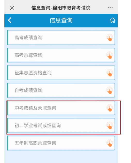Open 高考成绩查询 entry
The height and width of the screenshot is (163, 131).
point(61,38)
